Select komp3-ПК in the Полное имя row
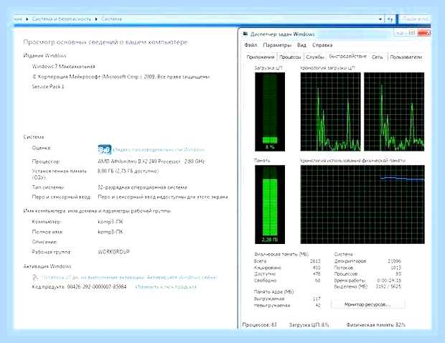The width and height of the screenshot is (445, 343). point(111,232)
